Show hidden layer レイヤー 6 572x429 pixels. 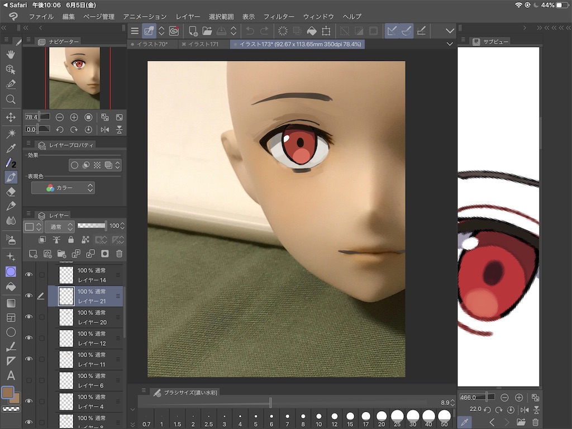coord(28,380)
